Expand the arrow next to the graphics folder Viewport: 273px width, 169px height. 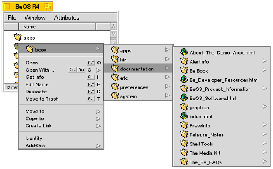coord(265,106)
